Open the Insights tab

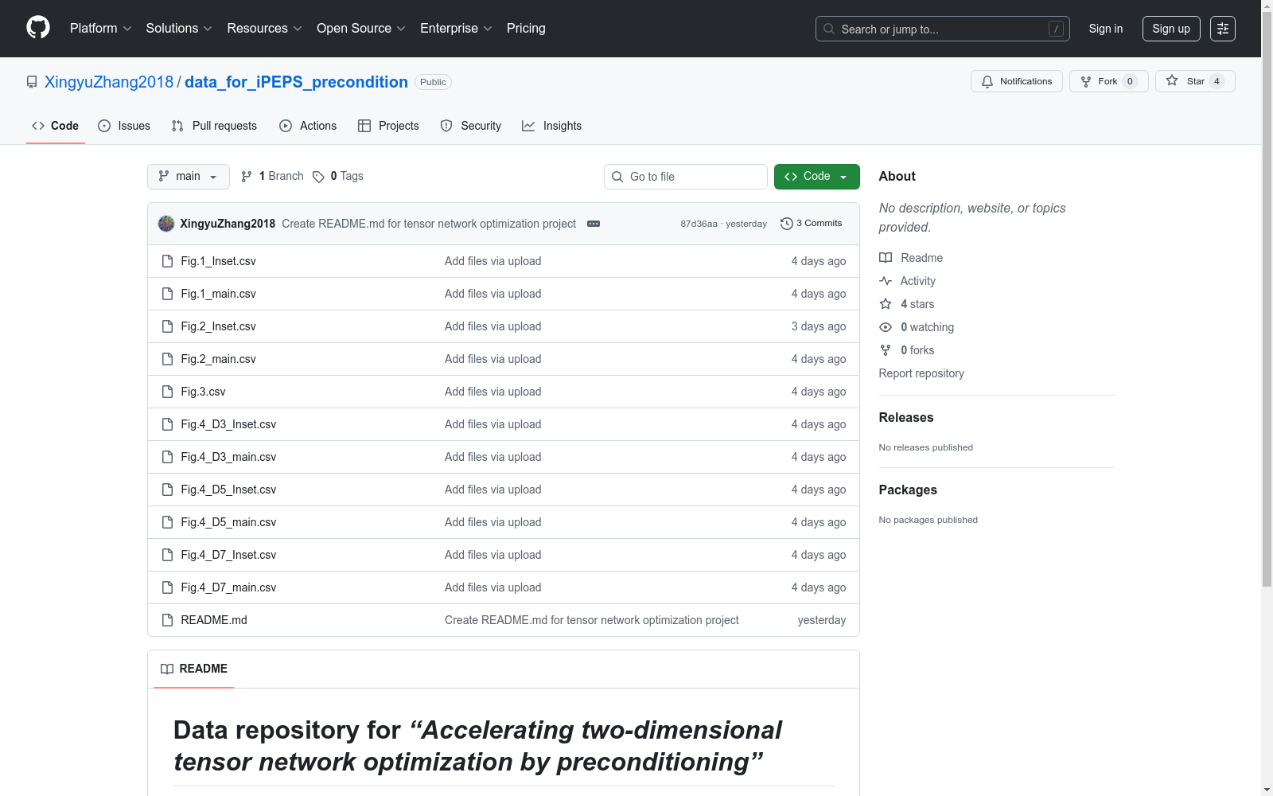[x=552, y=126]
